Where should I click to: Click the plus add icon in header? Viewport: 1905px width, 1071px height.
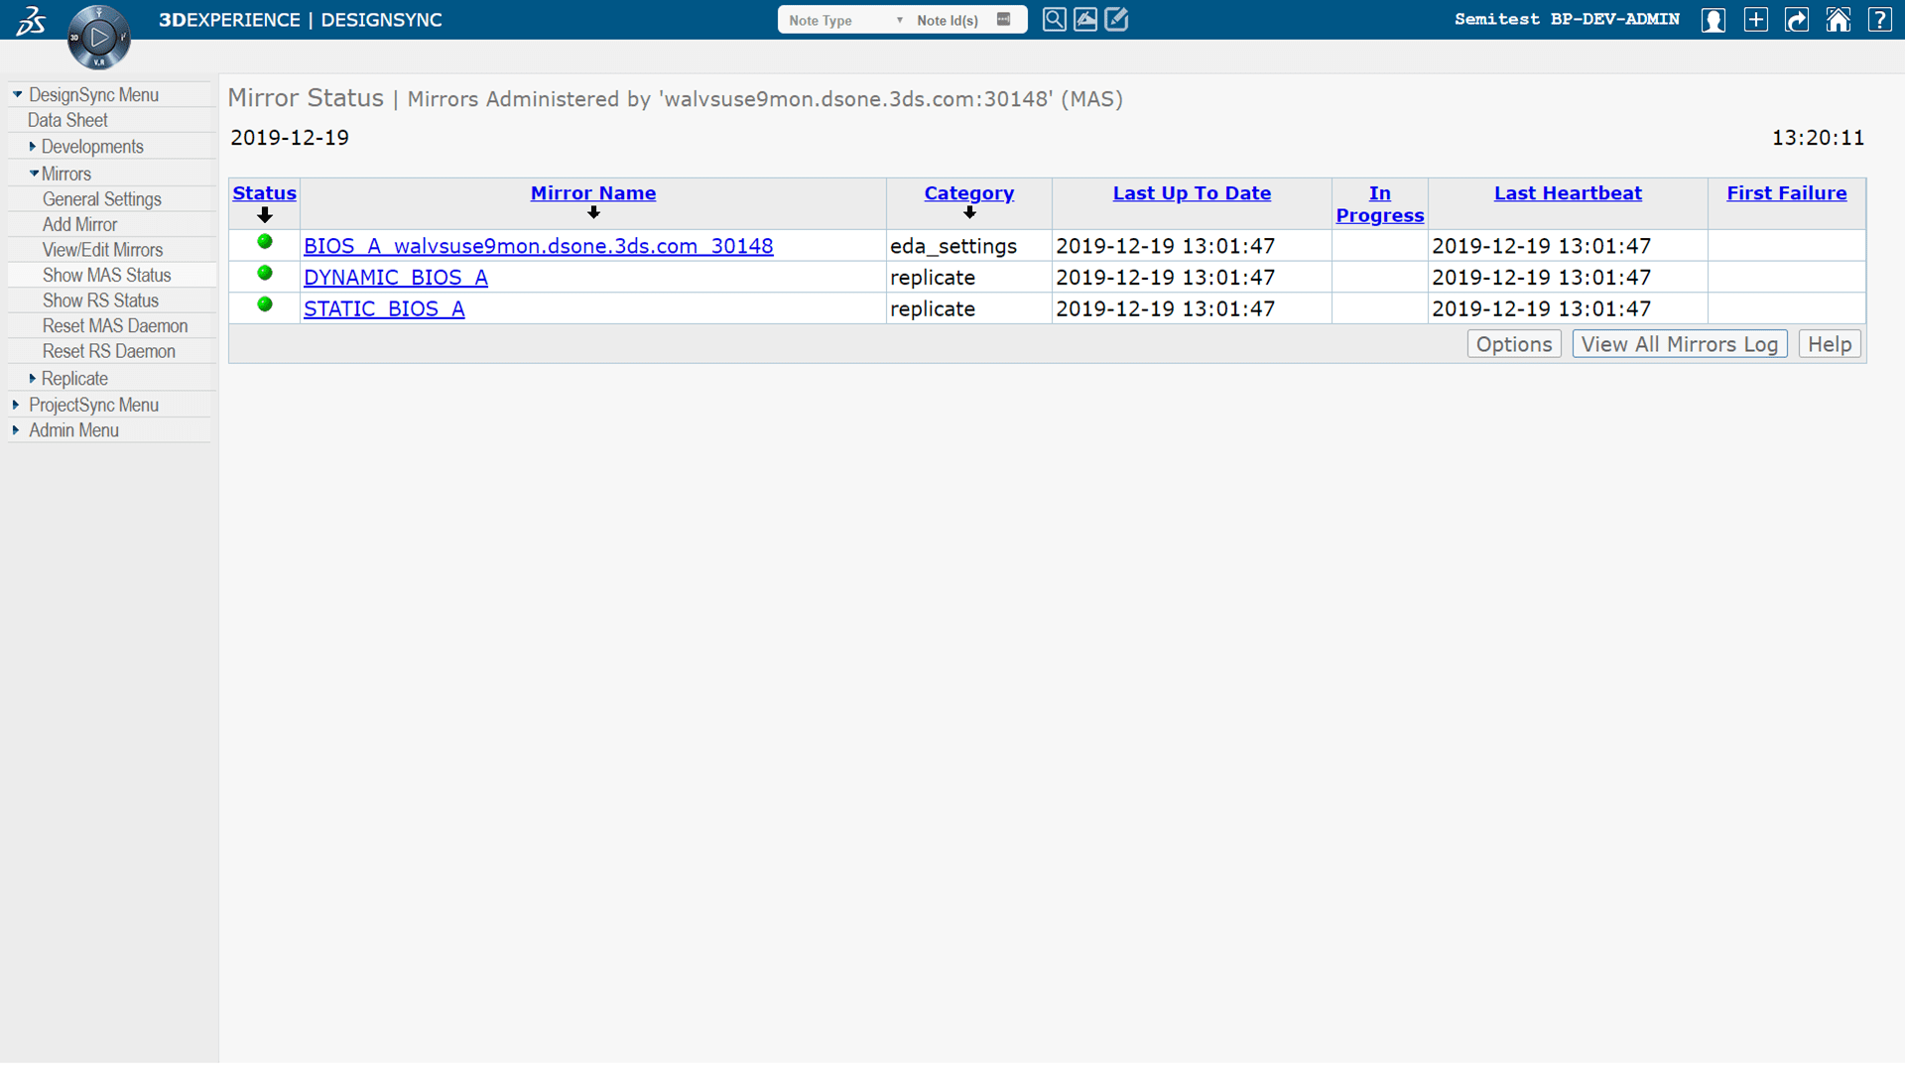tap(1755, 20)
